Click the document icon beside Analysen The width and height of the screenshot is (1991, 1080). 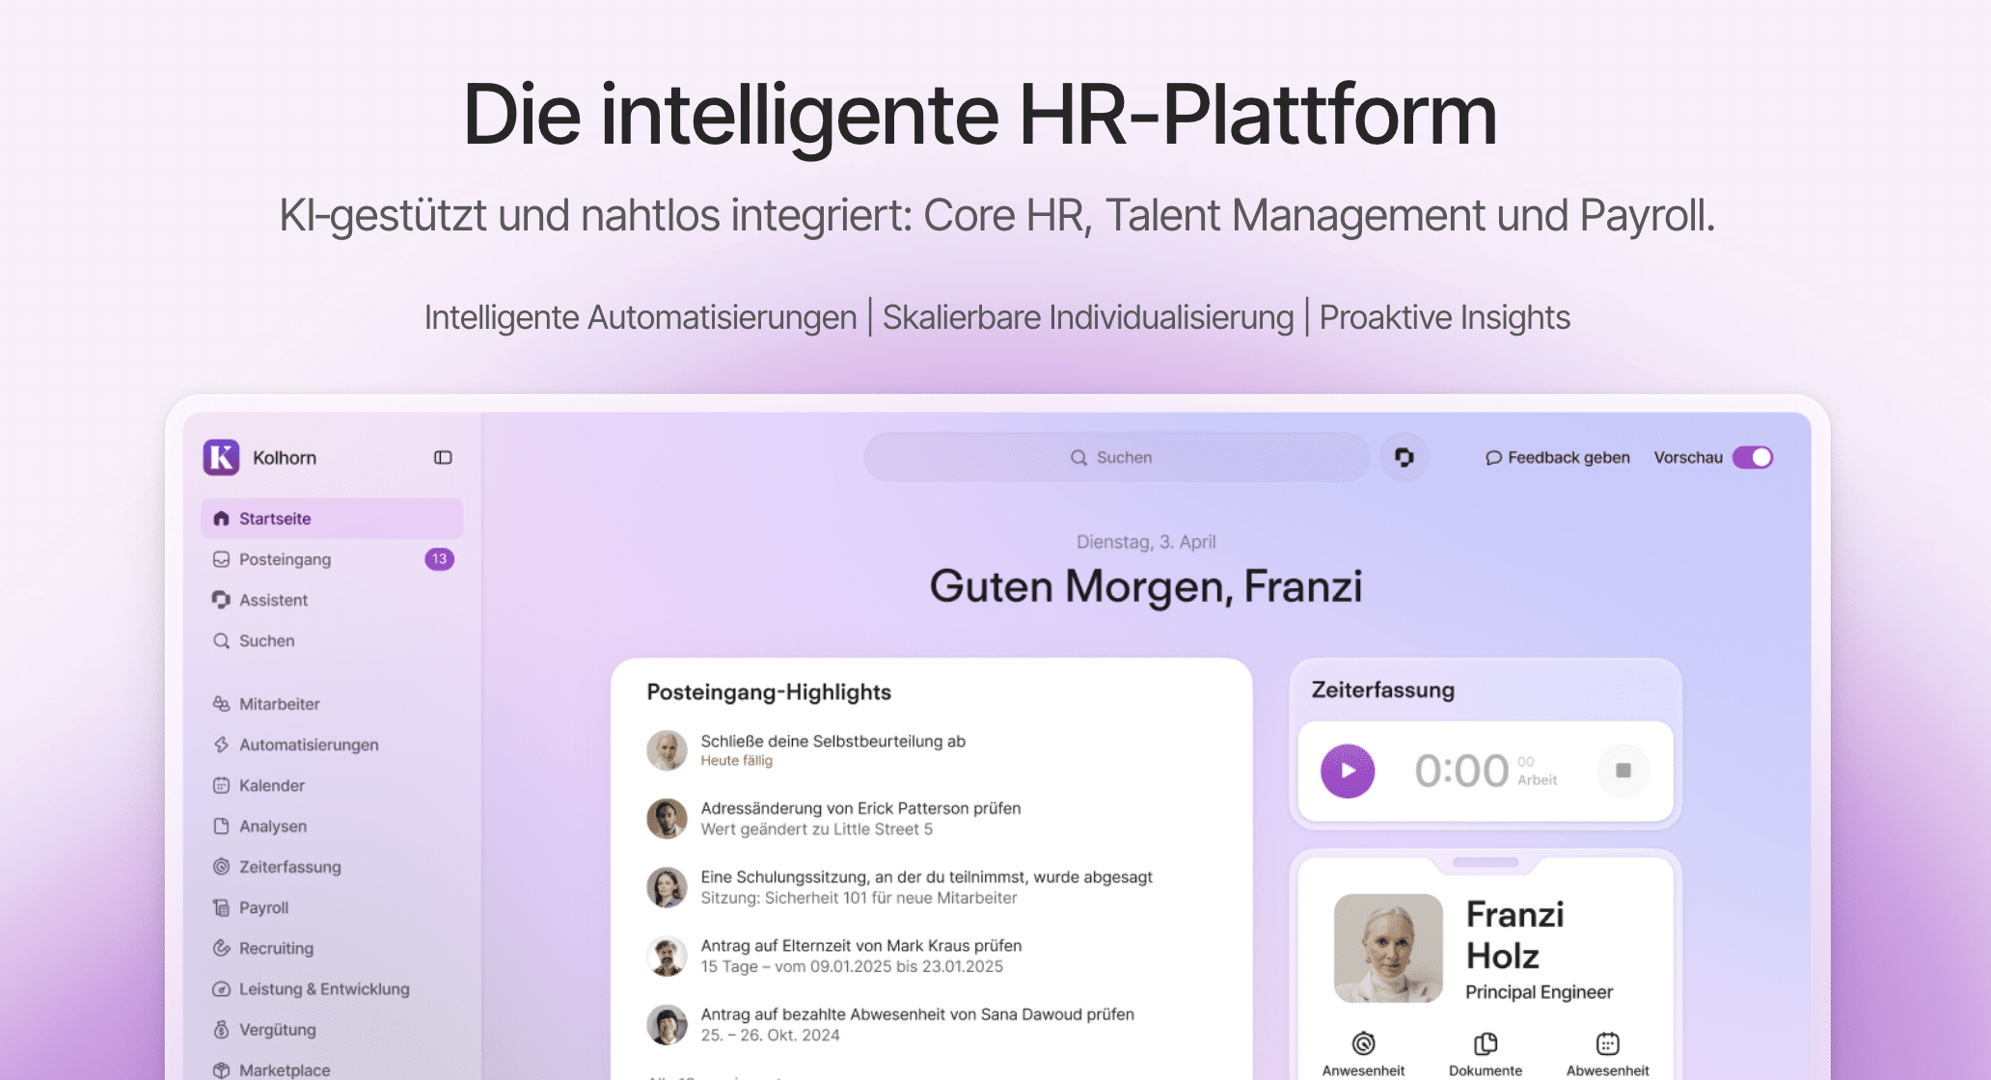point(221,826)
